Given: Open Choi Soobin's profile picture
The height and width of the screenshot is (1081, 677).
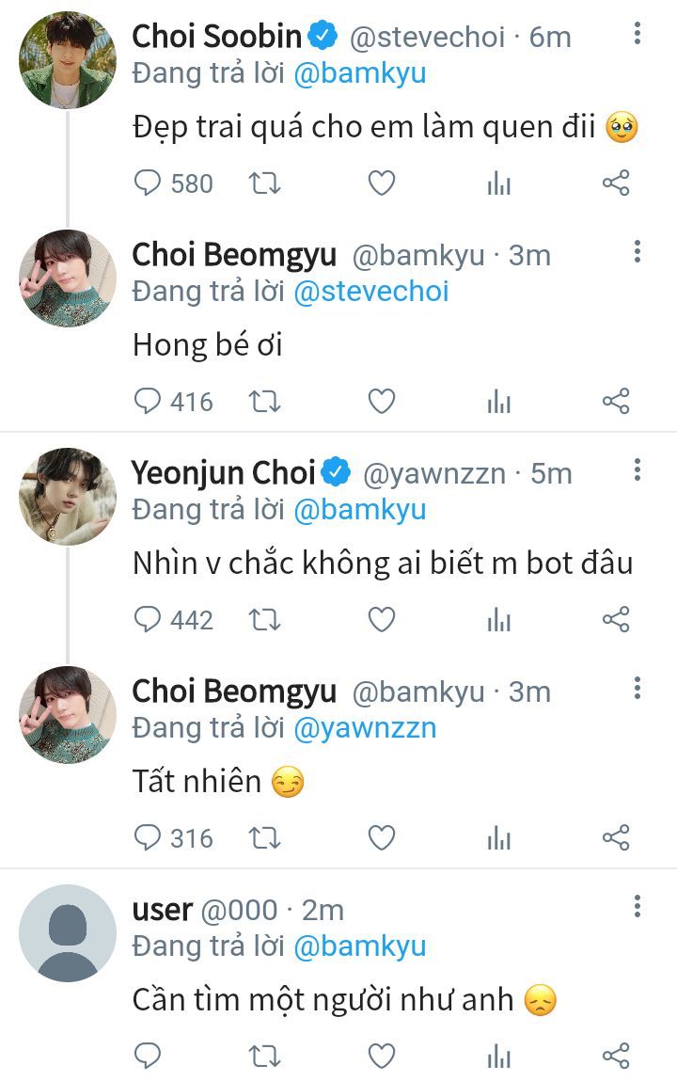Looking at the screenshot, I should (68, 60).
